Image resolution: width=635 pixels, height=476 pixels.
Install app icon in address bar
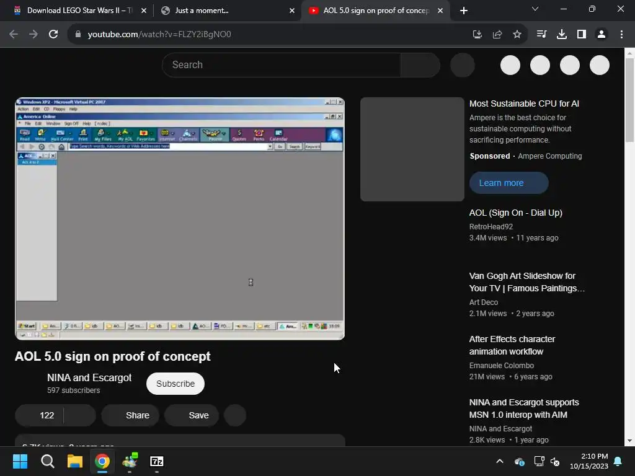coord(477,35)
